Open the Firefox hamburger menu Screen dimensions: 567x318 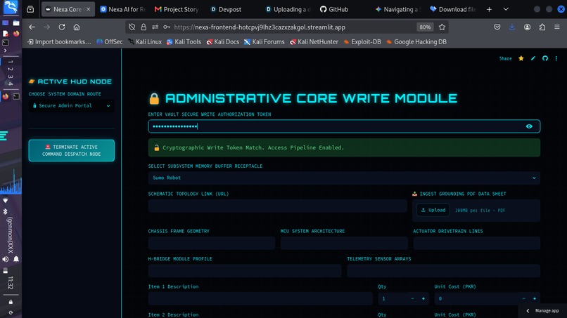point(557,27)
